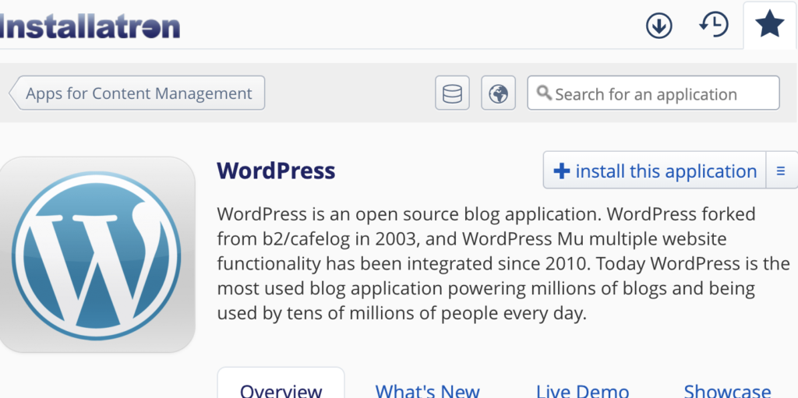This screenshot has height=398, width=798.
Task: Click the Installatron logo
Action: coord(90,26)
